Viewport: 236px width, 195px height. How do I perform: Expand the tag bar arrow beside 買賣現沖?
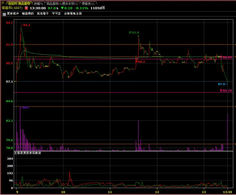coord(4,14)
